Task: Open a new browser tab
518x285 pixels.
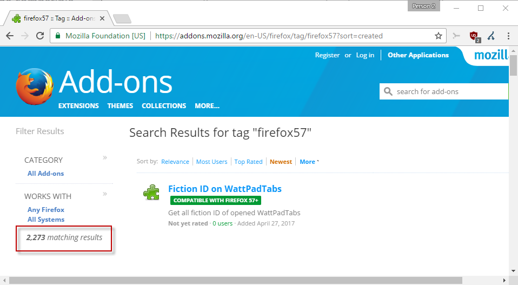Action: click(x=122, y=19)
